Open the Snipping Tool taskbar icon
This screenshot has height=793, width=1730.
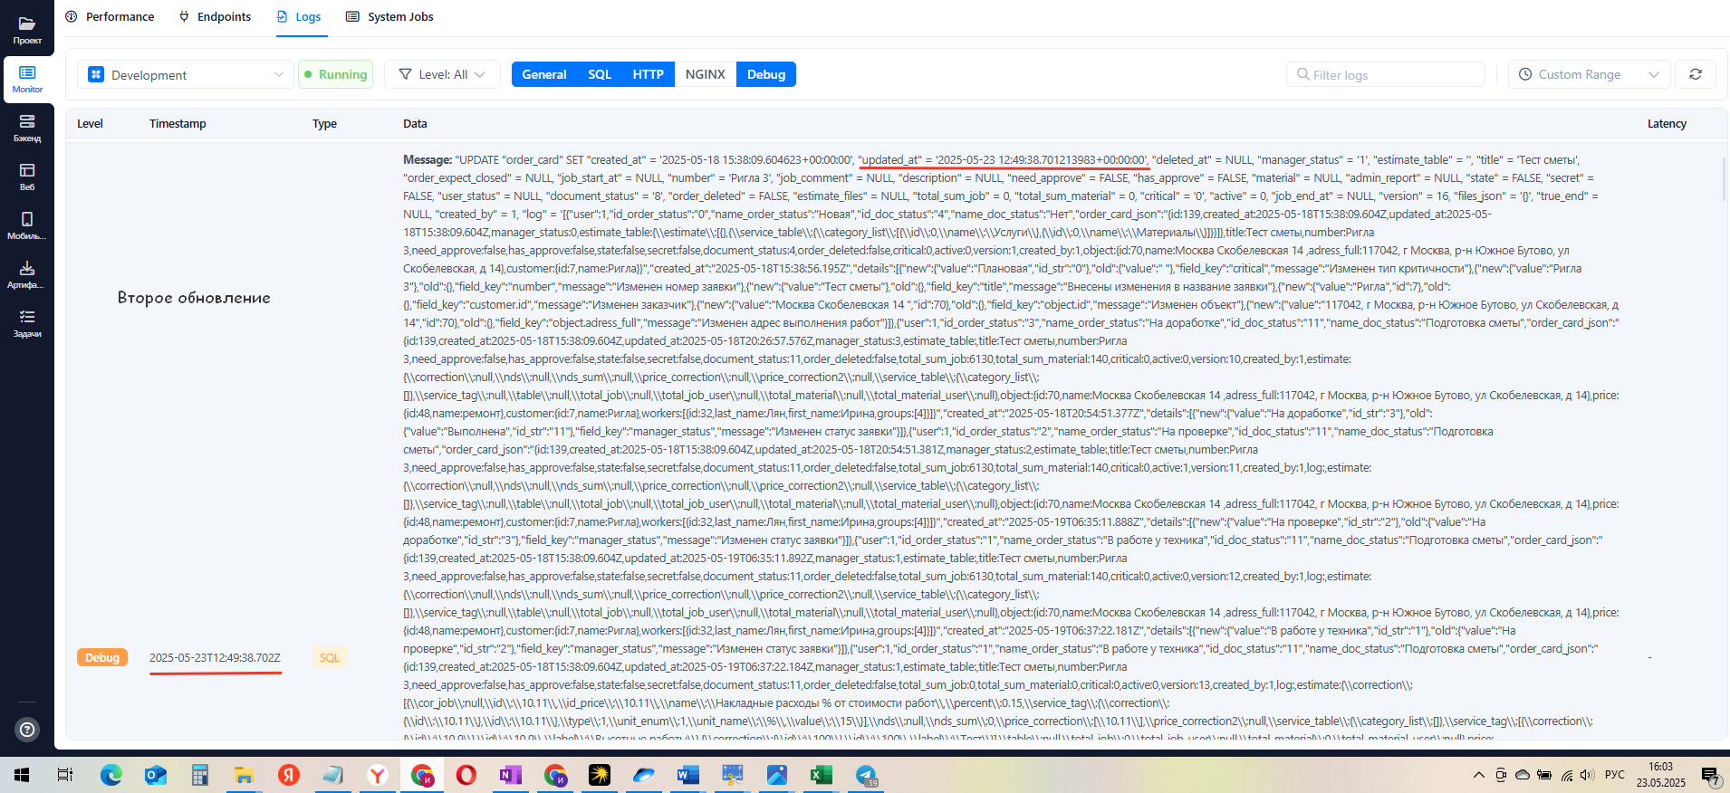coord(733,775)
